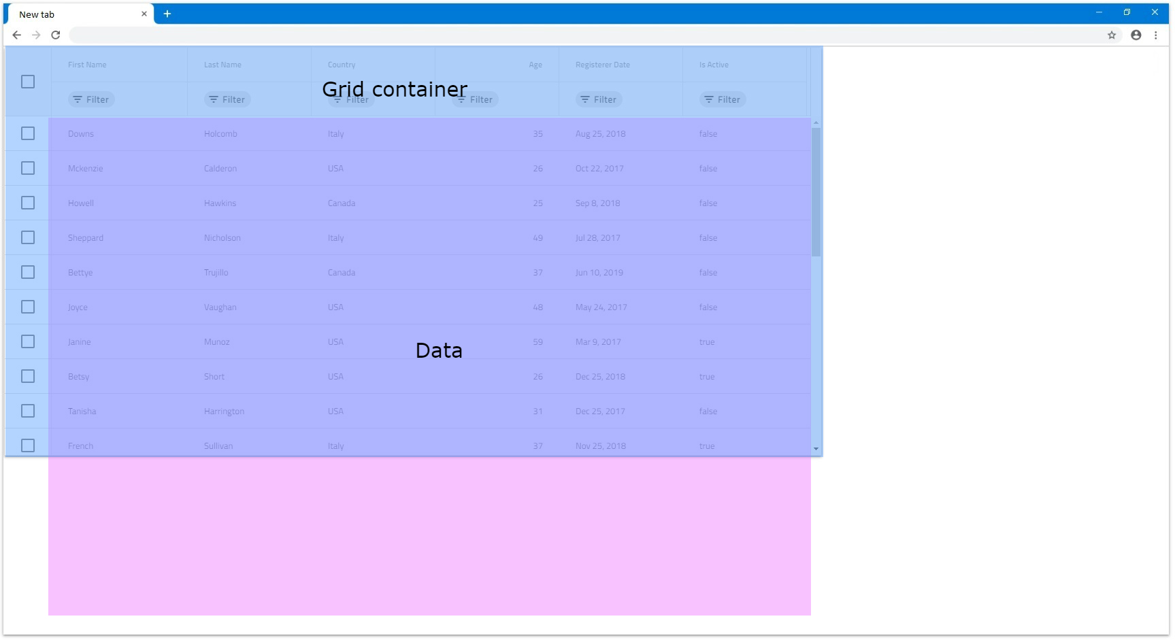Viewport: 1175px width, 640px height.
Task: Click the browser forward arrow
Action: (x=36, y=35)
